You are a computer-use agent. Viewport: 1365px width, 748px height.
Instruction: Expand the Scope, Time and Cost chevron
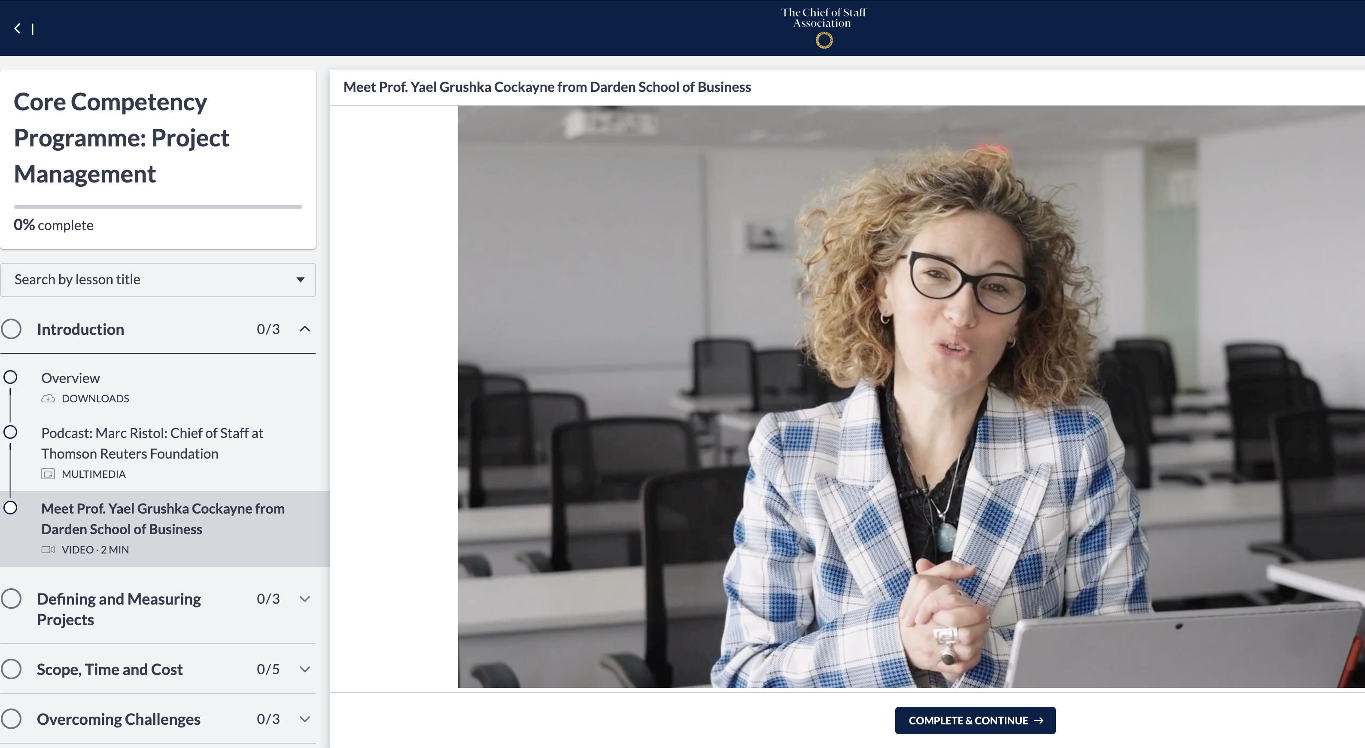[x=305, y=669]
